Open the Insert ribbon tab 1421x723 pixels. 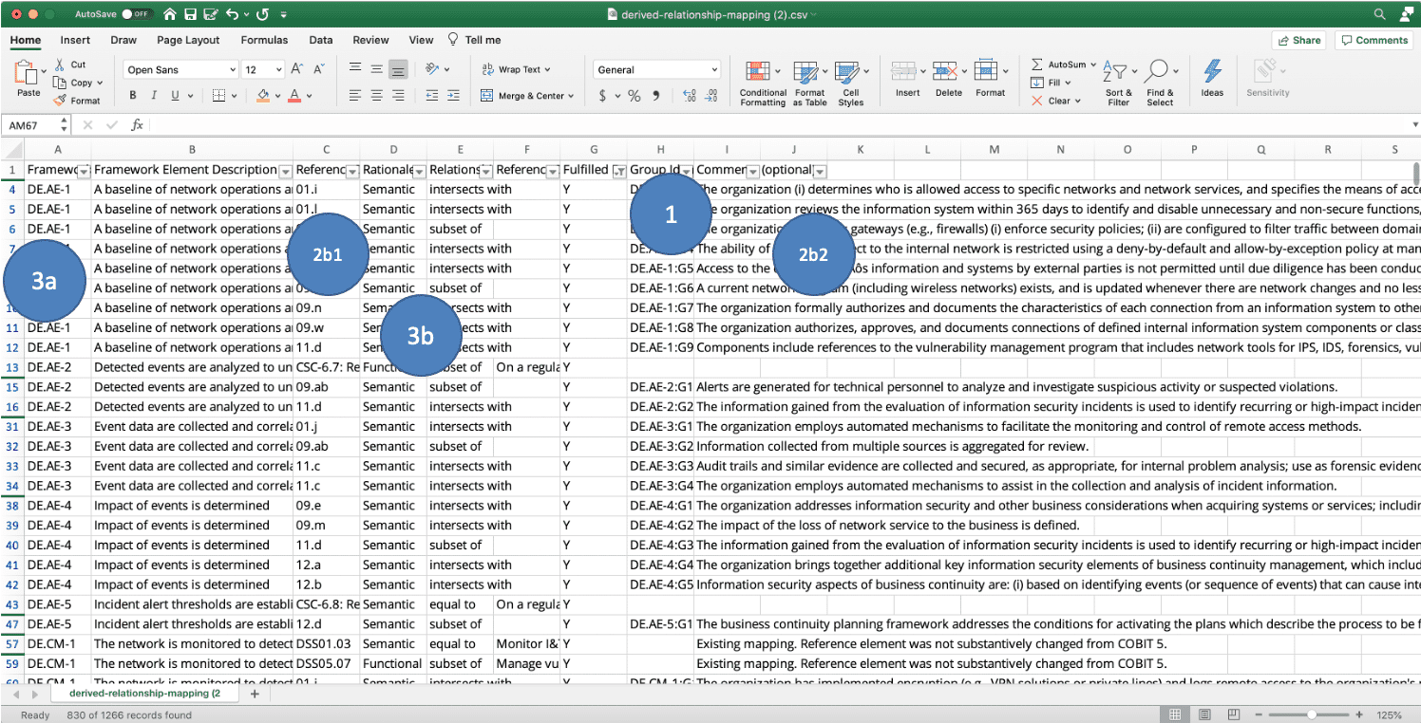(x=75, y=40)
